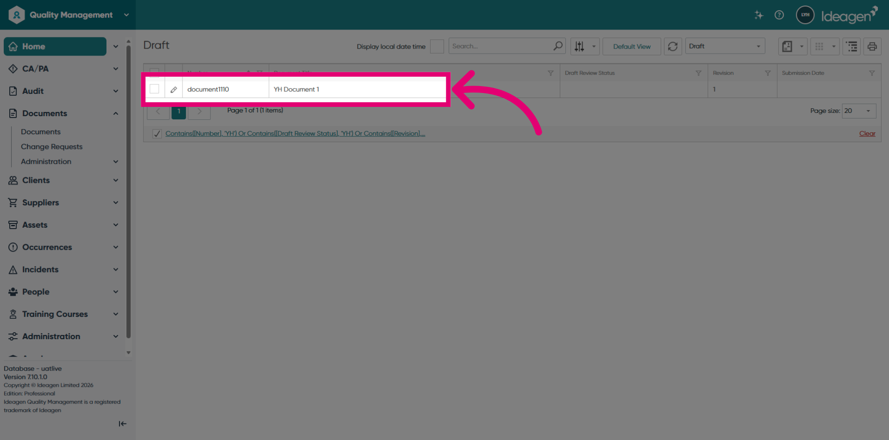Select page 1 button
This screenshot has width=889, height=440.
(179, 112)
